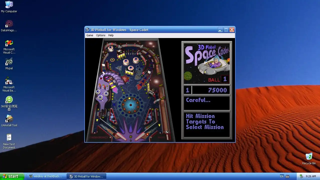Select Microsoft Visual C++ desktop shortcut
The width and height of the screenshot is (320, 180).
(x=9, y=47)
